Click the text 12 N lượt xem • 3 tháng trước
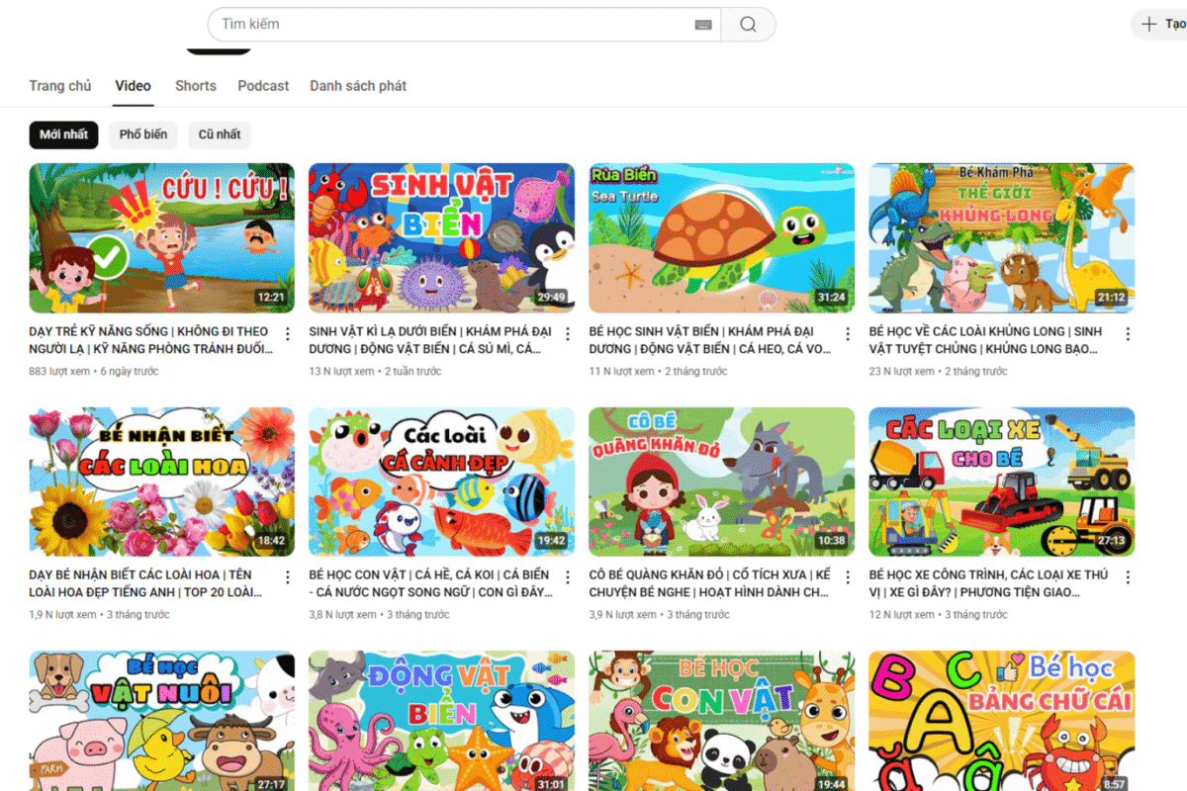 tap(939, 615)
